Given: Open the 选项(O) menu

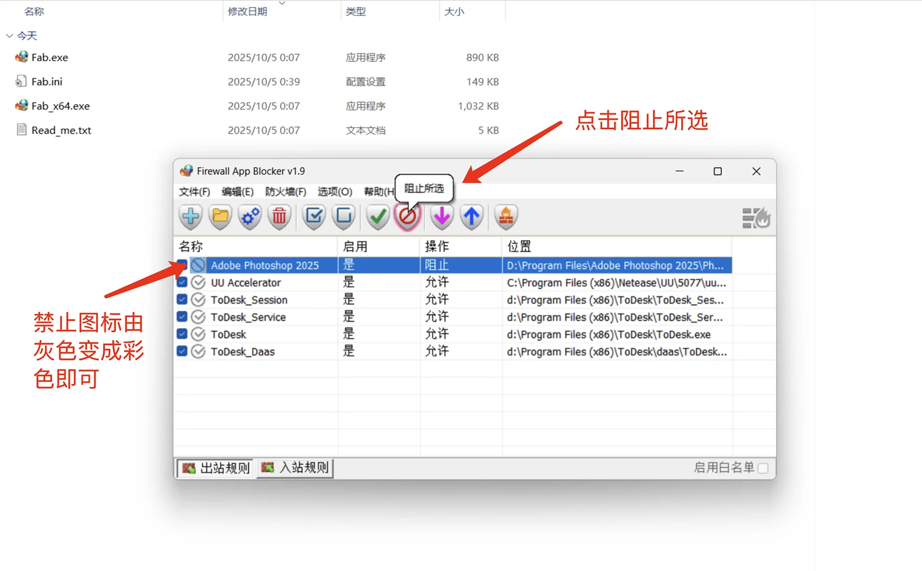Looking at the screenshot, I should (335, 191).
